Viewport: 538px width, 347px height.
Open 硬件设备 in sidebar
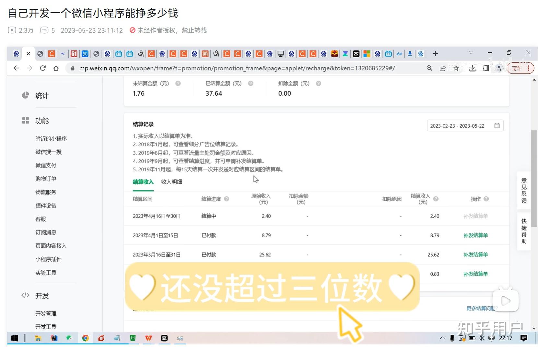click(46, 206)
